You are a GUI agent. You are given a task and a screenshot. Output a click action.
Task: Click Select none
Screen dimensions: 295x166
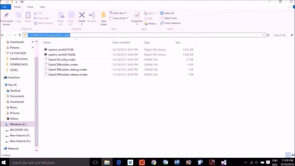tap(168, 18)
